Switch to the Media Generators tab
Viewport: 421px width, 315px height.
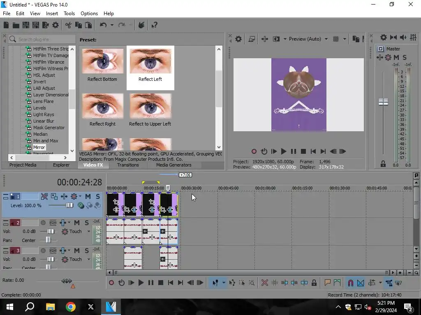174,165
